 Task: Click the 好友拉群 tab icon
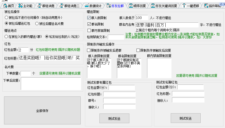[x=109, y=6]
